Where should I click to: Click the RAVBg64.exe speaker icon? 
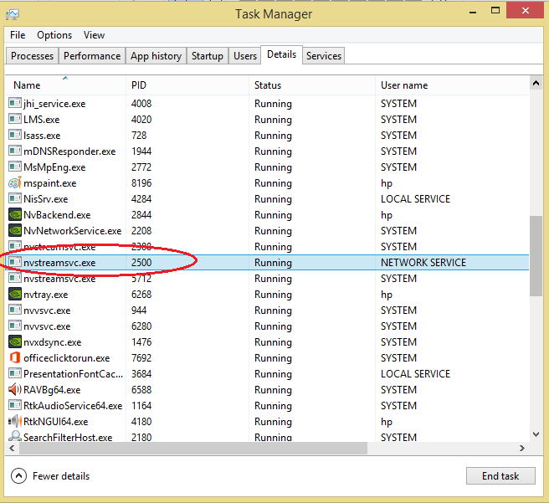point(14,390)
